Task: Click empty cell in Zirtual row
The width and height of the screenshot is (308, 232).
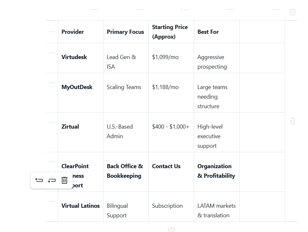Action: 262,132
